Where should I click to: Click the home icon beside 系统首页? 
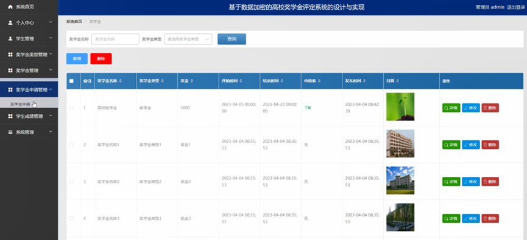(10, 7)
